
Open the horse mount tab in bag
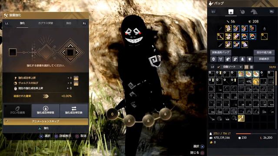[254, 12]
